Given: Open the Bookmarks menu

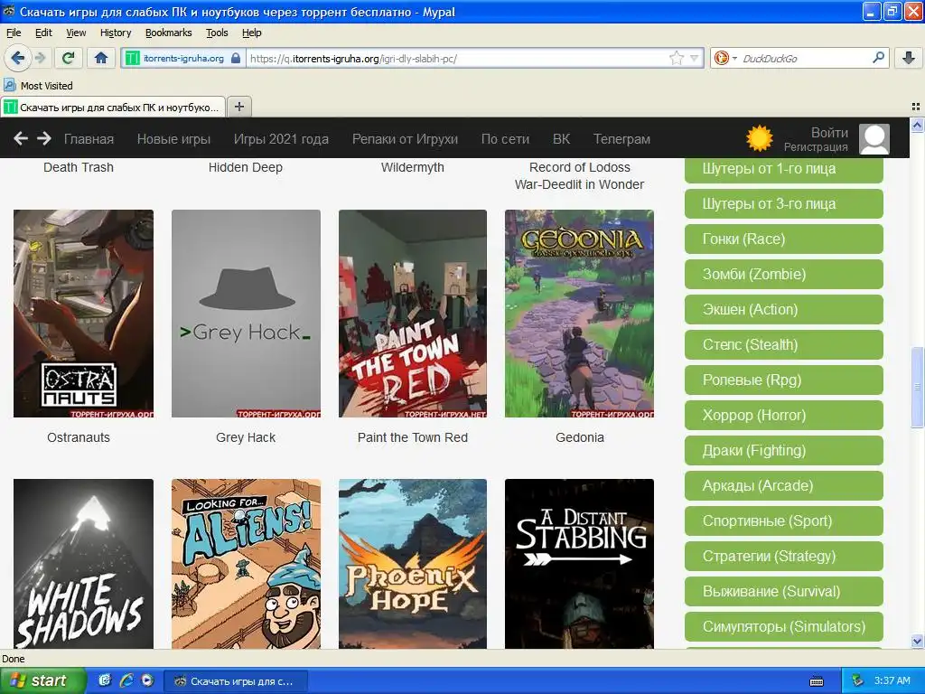Looking at the screenshot, I should 169,33.
